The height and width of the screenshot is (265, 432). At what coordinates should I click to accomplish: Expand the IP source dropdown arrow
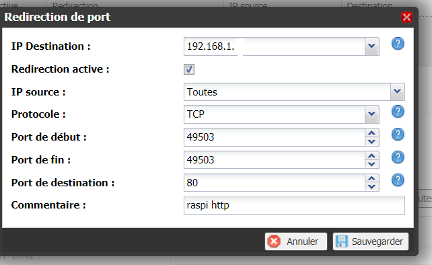(x=397, y=91)
